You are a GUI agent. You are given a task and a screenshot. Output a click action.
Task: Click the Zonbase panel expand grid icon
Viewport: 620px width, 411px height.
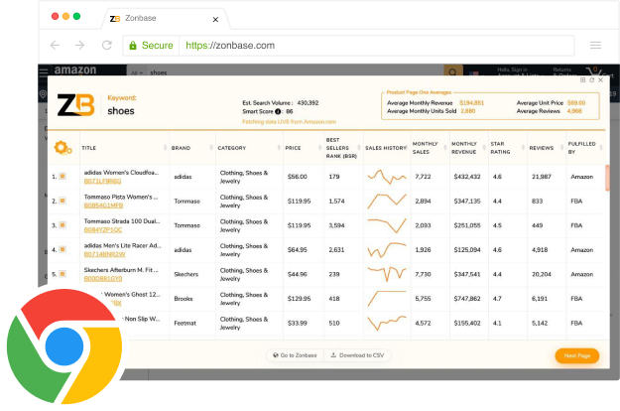pos(582,79)
